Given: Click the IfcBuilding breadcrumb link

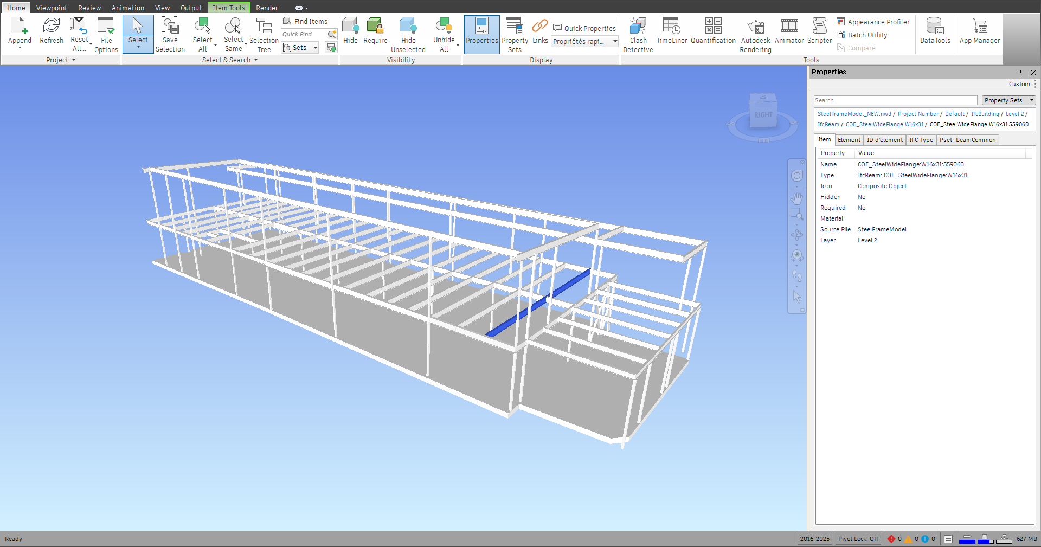Looking at the screenshot, I should [985, 114].
